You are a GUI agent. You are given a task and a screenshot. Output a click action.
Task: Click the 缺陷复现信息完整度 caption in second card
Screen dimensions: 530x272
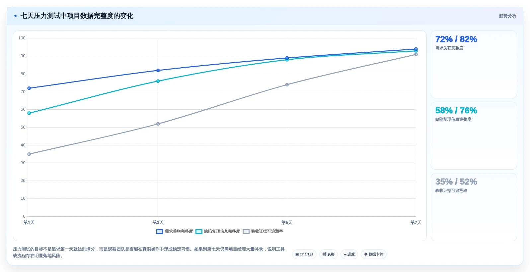point(453,120)
